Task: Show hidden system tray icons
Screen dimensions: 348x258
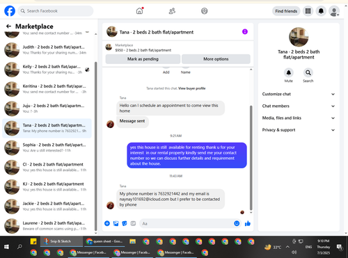Action: pos(287,247)
